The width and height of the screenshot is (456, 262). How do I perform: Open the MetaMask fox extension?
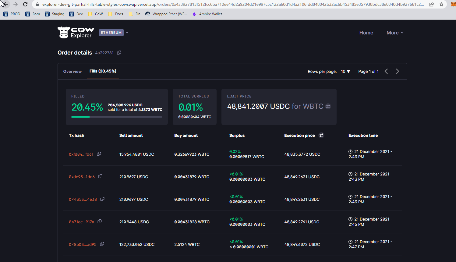(453, 4)
